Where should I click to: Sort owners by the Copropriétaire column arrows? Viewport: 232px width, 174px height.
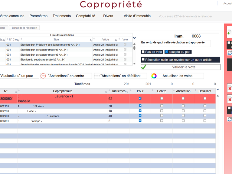(19, 90)
